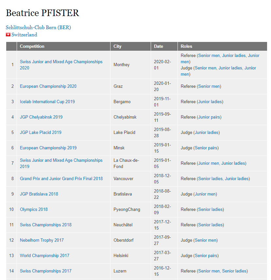This screenshot has width=271, height=280.
Task: Open European Championship 2020 competition
Action: (x=48, y=86)
